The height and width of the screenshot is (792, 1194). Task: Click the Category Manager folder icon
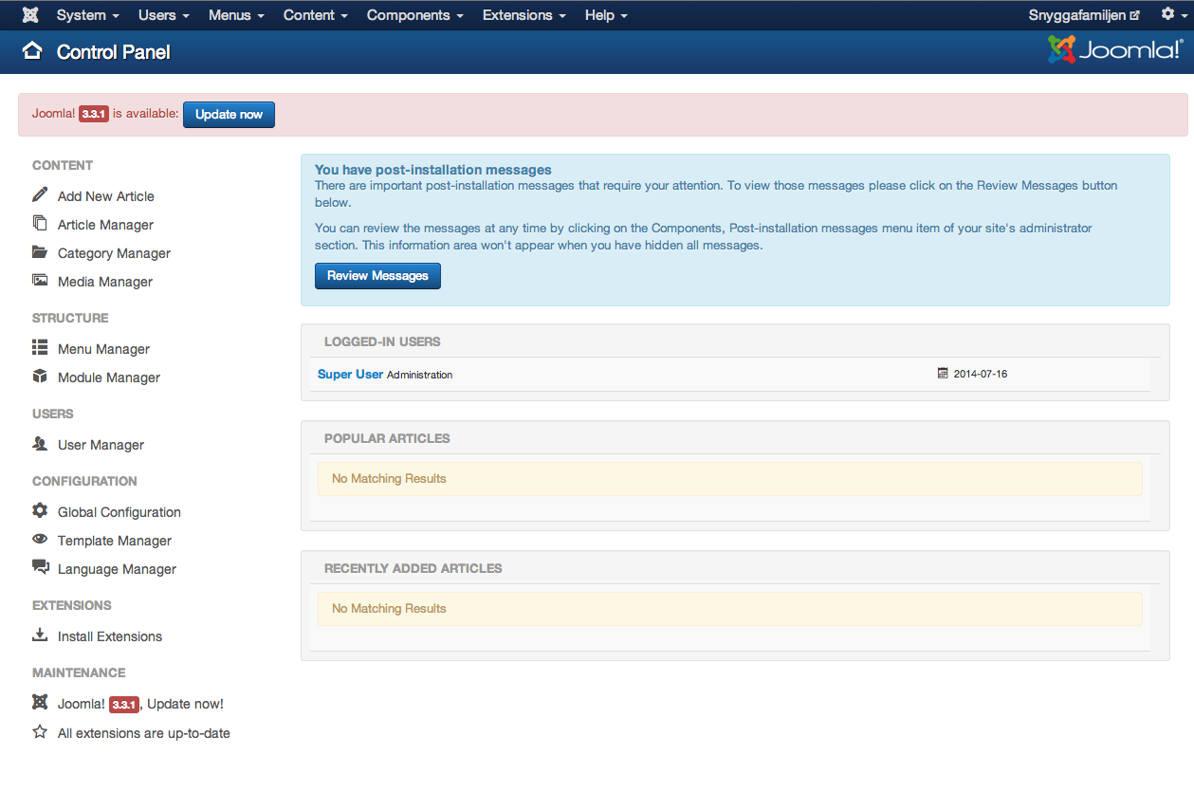point(40,252)
